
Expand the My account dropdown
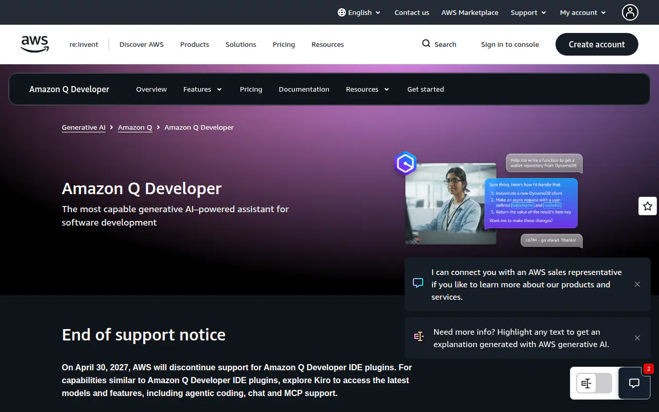tap(583, 12)
